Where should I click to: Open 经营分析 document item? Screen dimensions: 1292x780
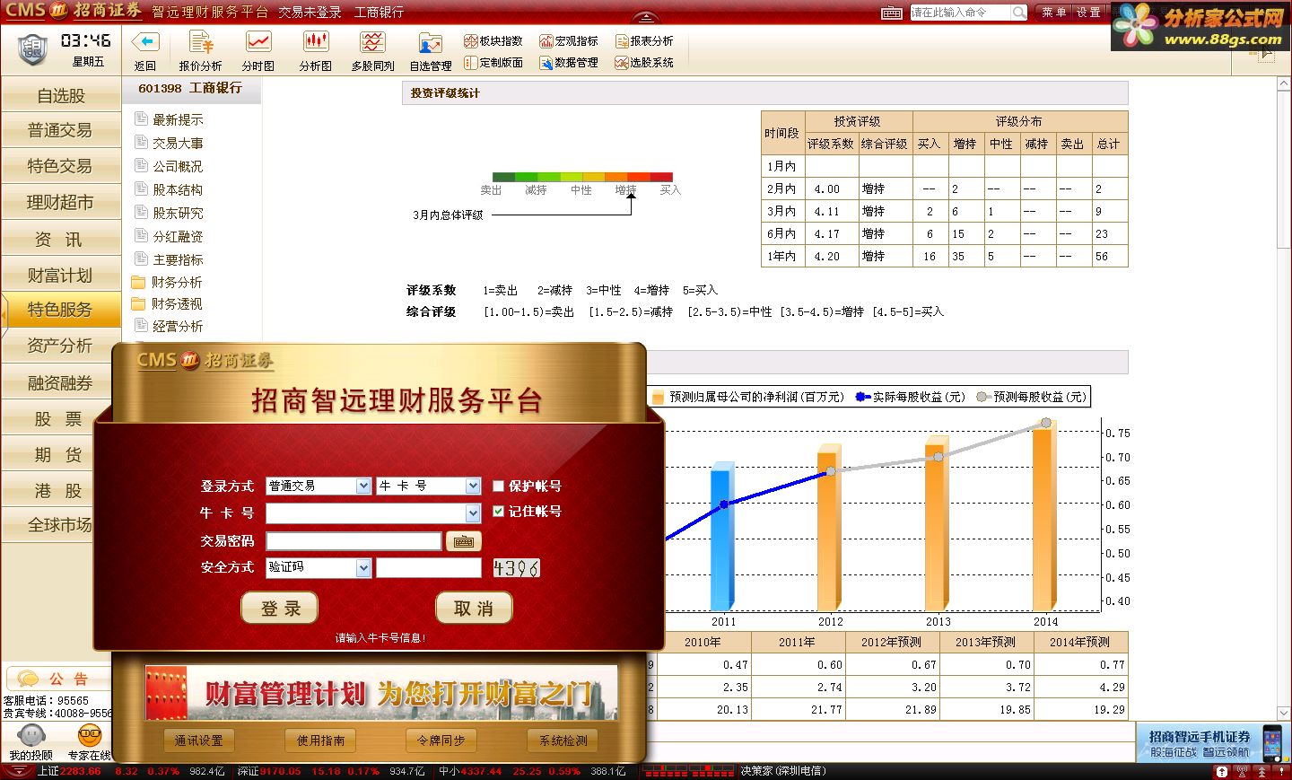click(x=169, y=326)
